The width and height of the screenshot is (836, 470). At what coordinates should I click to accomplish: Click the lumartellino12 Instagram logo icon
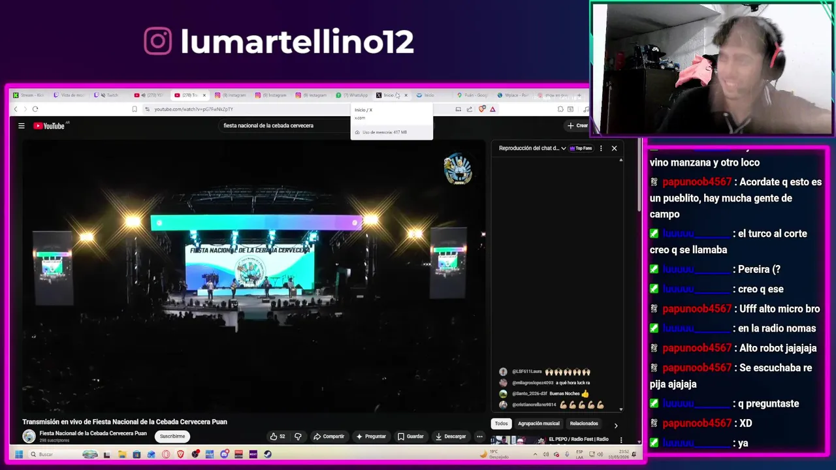(158, 41)
